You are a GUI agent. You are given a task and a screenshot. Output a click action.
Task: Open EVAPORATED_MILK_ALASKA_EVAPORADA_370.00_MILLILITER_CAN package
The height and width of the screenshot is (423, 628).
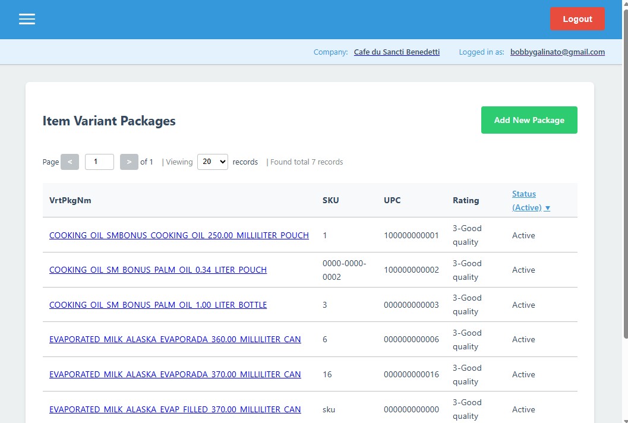(175, 374)
